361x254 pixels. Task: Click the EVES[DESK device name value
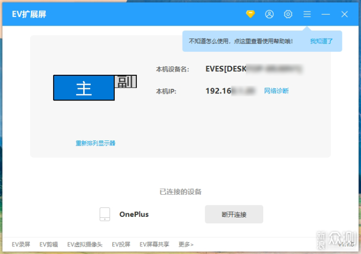254,69
